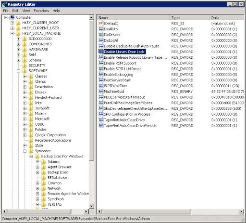Viewport: 246px width, 223px height.
Task: Click tree pane scroll up arrow
Action: click(91, 17)
